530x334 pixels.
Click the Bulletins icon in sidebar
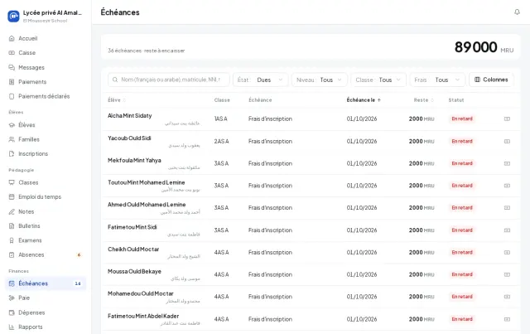(x=12, y=225)
